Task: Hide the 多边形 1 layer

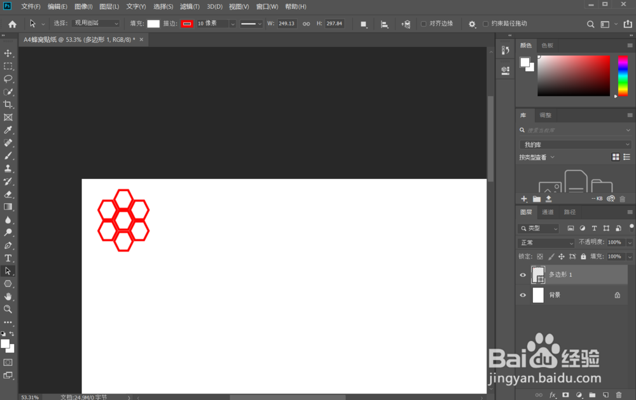Action: click(523, 275)
